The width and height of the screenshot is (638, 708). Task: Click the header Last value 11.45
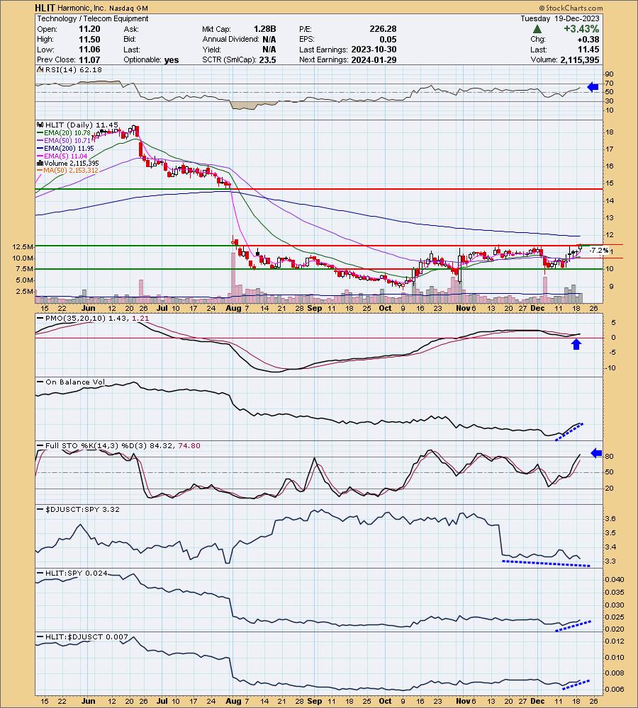pos(588,50)
